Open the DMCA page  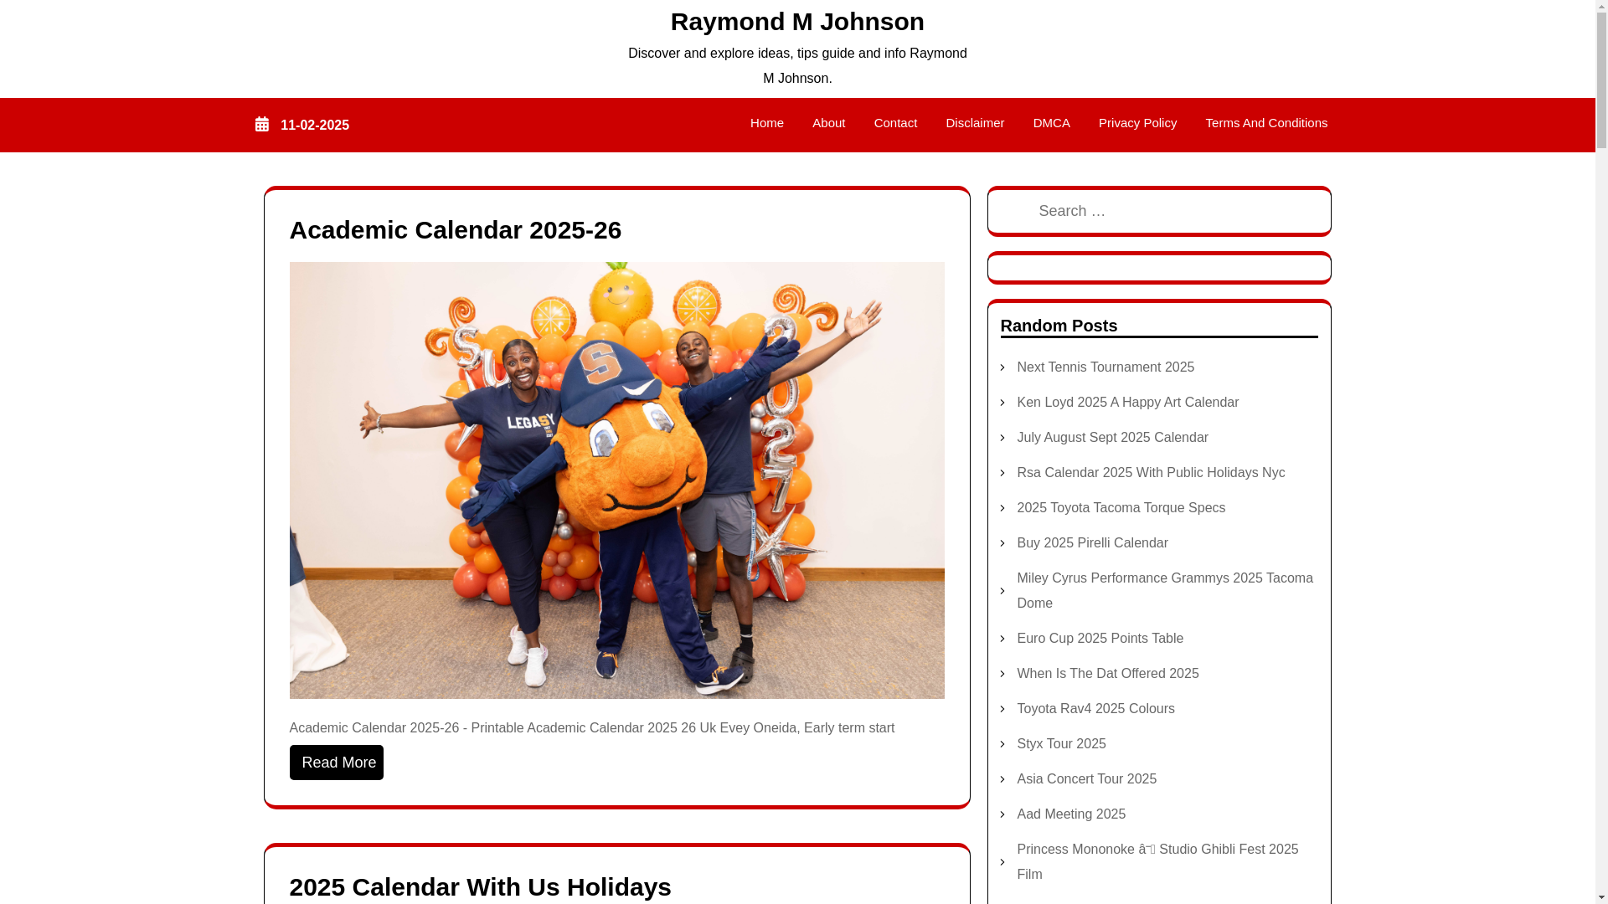(1051, 123)
